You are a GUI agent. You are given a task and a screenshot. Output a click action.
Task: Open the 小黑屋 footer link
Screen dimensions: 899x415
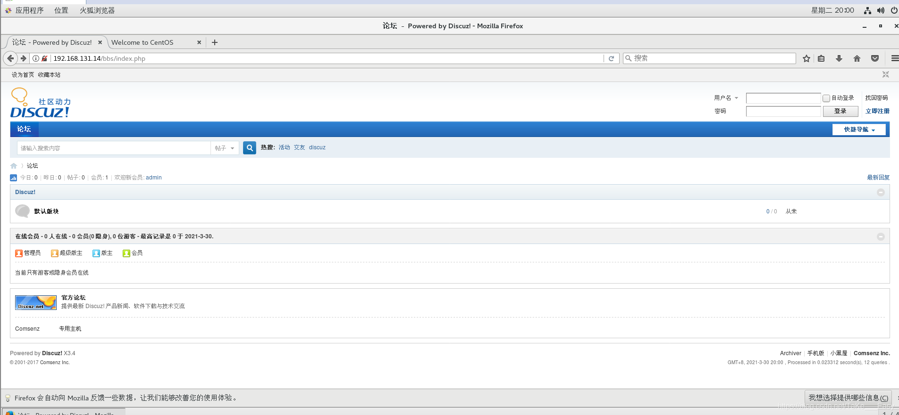coord(839,353)
